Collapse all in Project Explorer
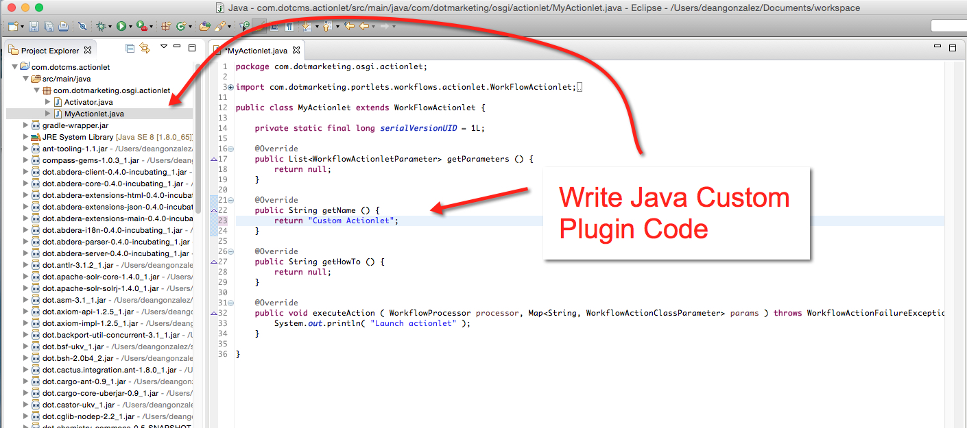 tap(130, 48)
